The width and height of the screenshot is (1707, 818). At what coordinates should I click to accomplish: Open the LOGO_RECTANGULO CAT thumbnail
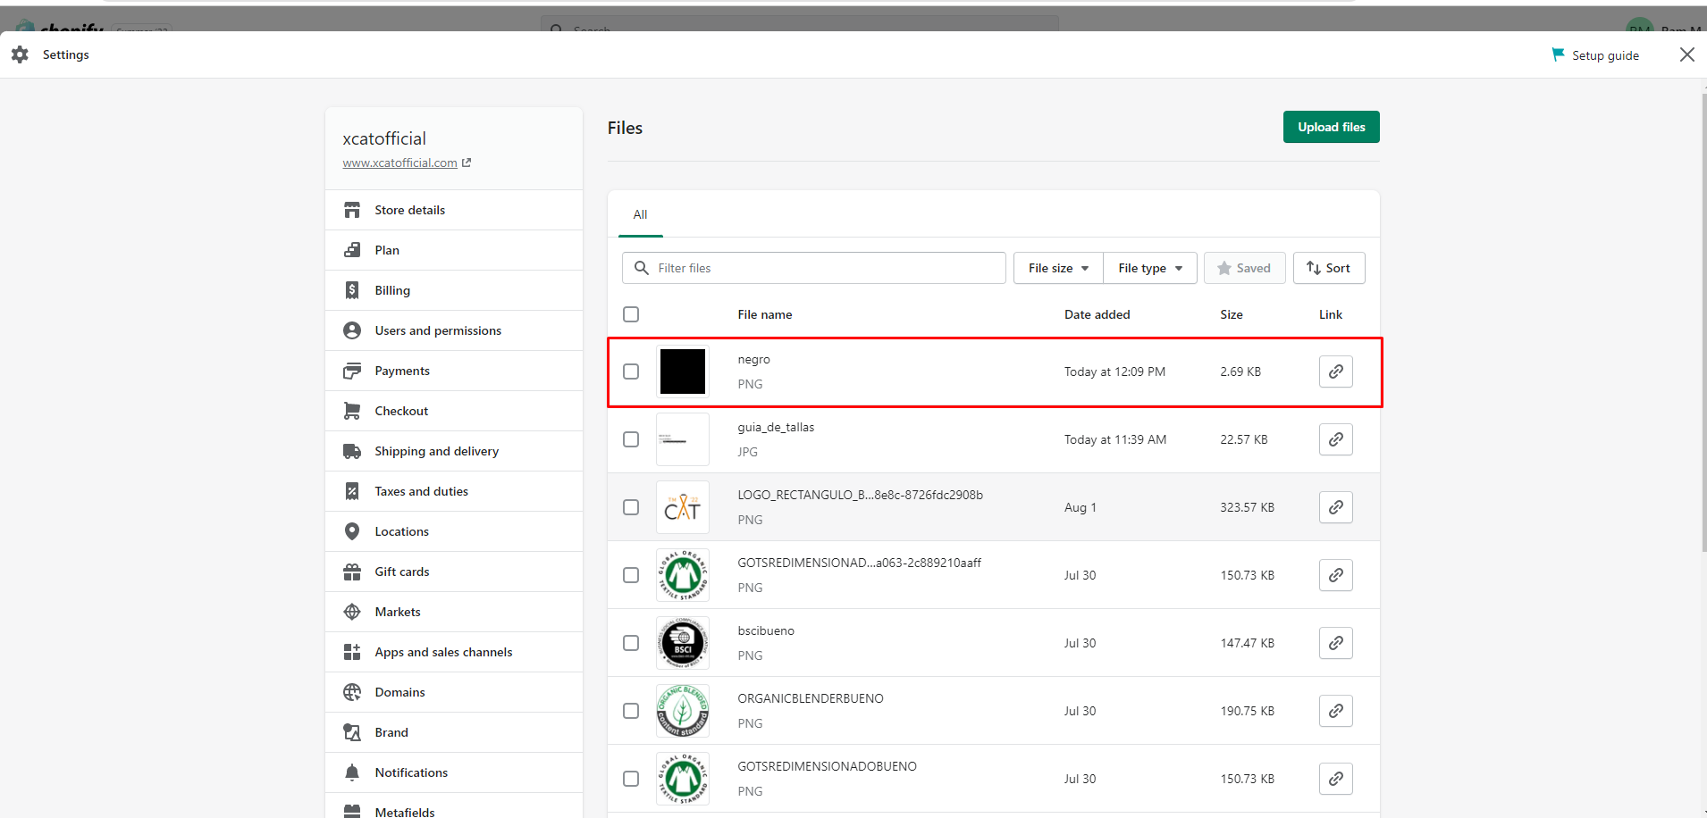682,507
